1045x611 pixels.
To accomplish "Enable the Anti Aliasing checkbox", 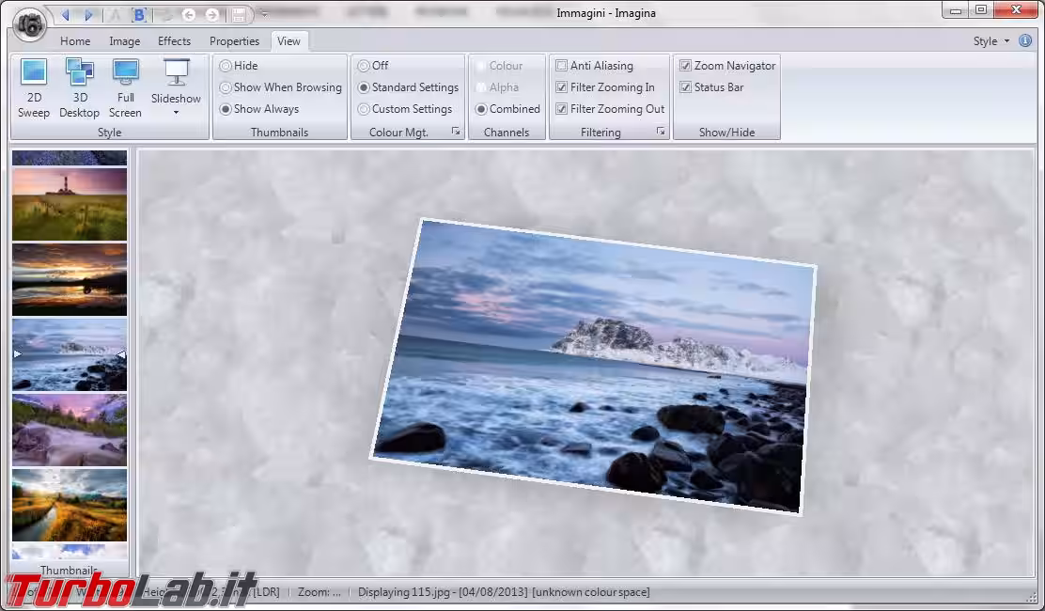I will [562, 66].
